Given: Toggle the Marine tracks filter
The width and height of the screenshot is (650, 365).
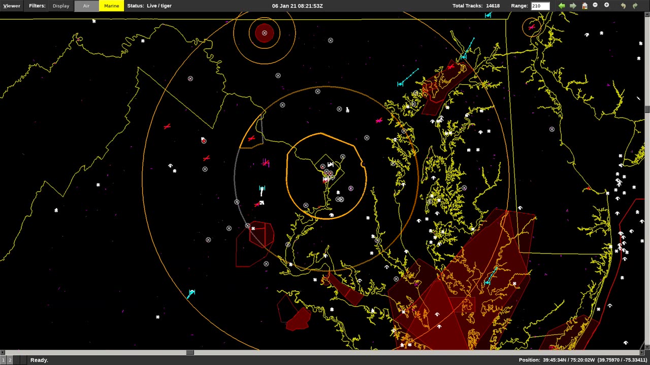Looking at the screenshot, I should [x=111, y=6].
